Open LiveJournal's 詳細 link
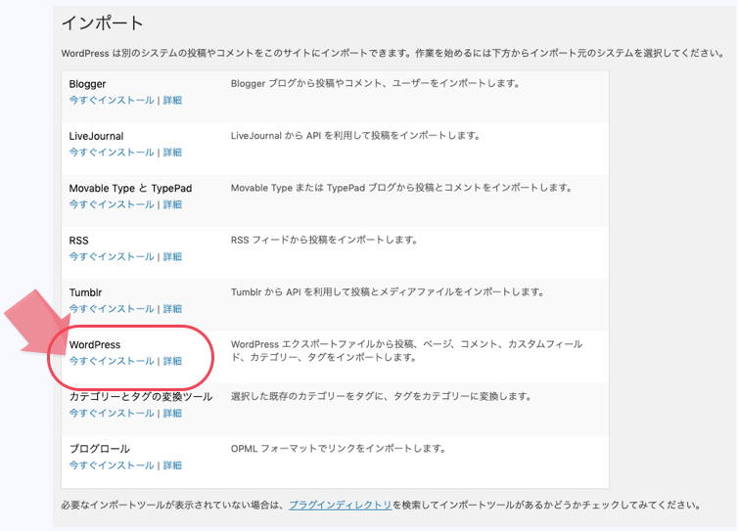738x531 pixels. [x=172, y=153]
